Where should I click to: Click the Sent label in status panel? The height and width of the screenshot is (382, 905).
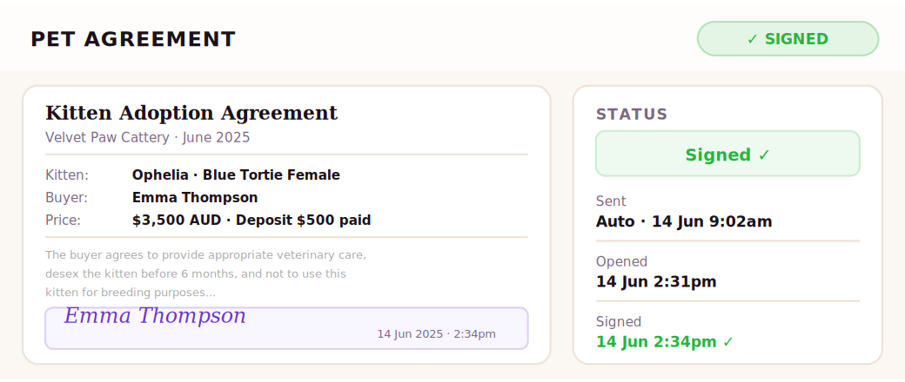coord(611,201)
